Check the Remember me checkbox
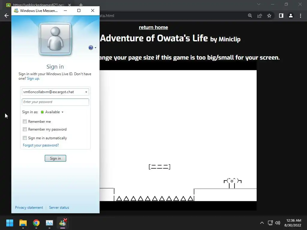Screen dimensions: 307x230 (x=25, y=122)
